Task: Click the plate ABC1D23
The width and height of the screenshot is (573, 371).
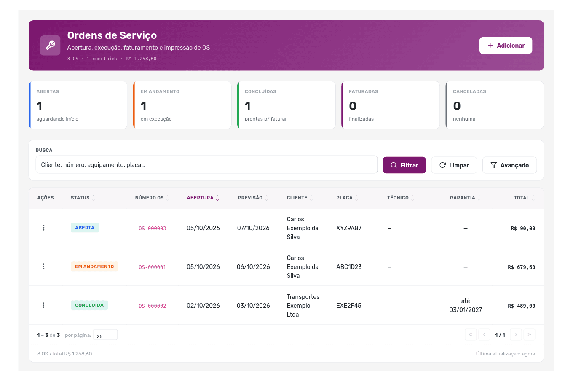Action: pos(349,267)
